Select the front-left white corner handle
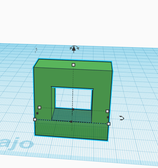The image size is (158, 168). pos(35,119)
